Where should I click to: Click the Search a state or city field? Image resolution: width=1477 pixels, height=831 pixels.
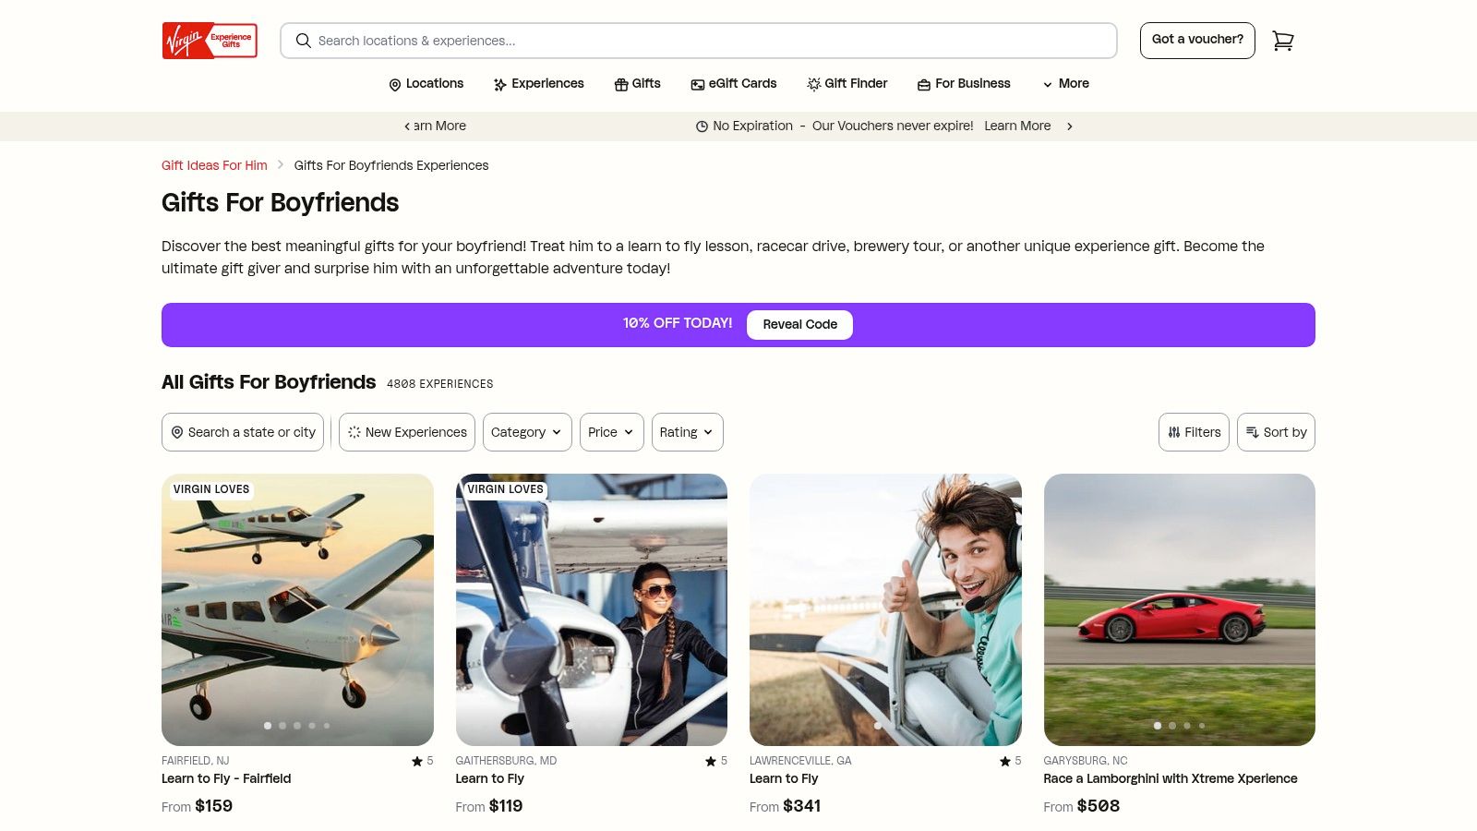click(x=243, y=432)
